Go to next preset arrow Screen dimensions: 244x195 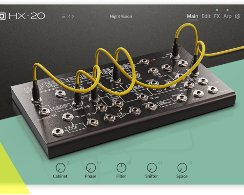73,16
